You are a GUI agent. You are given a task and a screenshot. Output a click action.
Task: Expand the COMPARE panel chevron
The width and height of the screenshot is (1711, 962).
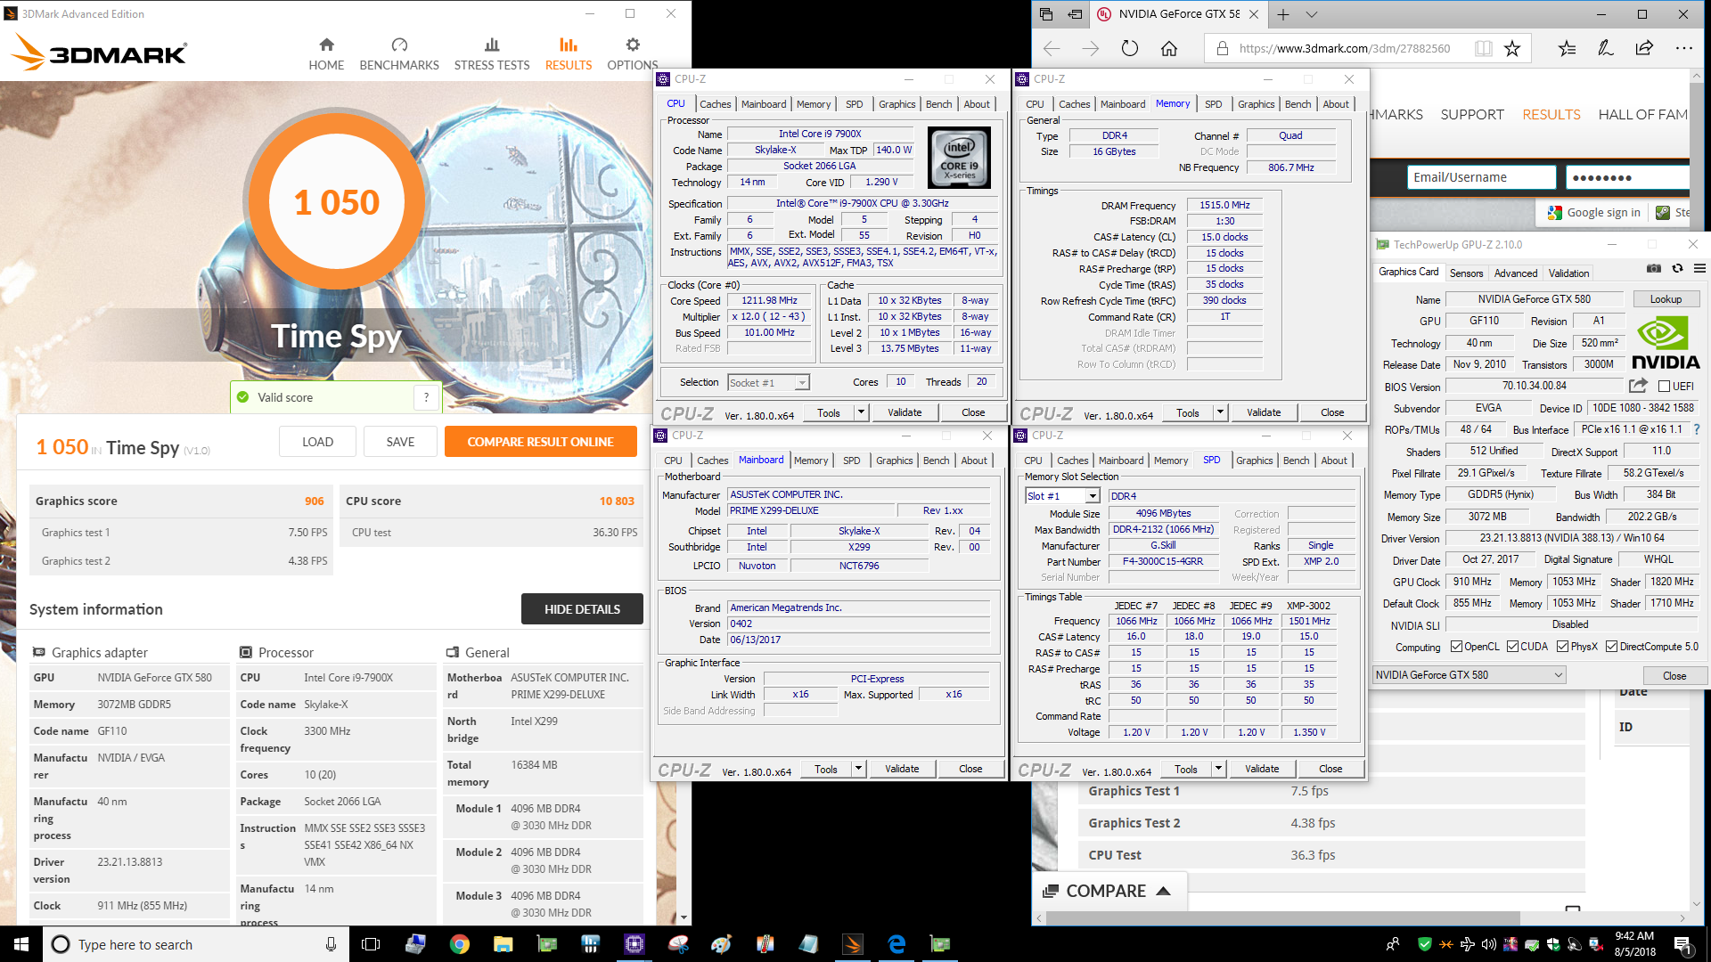point(1163,891)
